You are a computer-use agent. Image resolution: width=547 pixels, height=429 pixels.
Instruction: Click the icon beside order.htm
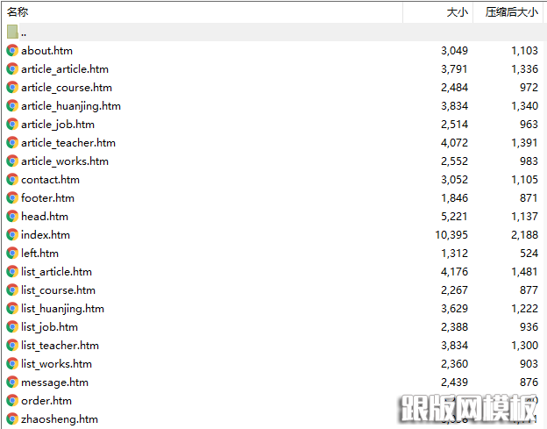(12, 401)
